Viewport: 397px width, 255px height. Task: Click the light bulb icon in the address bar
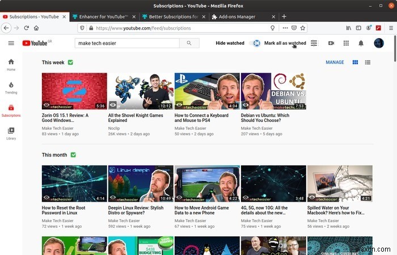pyautogui.click(x=273, y=28)
